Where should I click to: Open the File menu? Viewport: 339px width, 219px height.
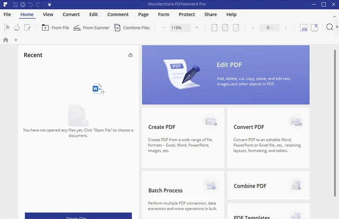[x=7, y=14]
